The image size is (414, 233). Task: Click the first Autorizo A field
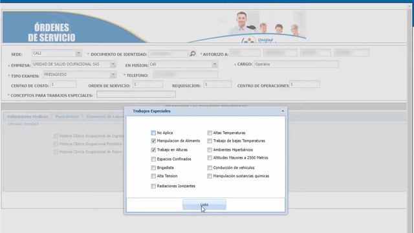click(245, 53)
